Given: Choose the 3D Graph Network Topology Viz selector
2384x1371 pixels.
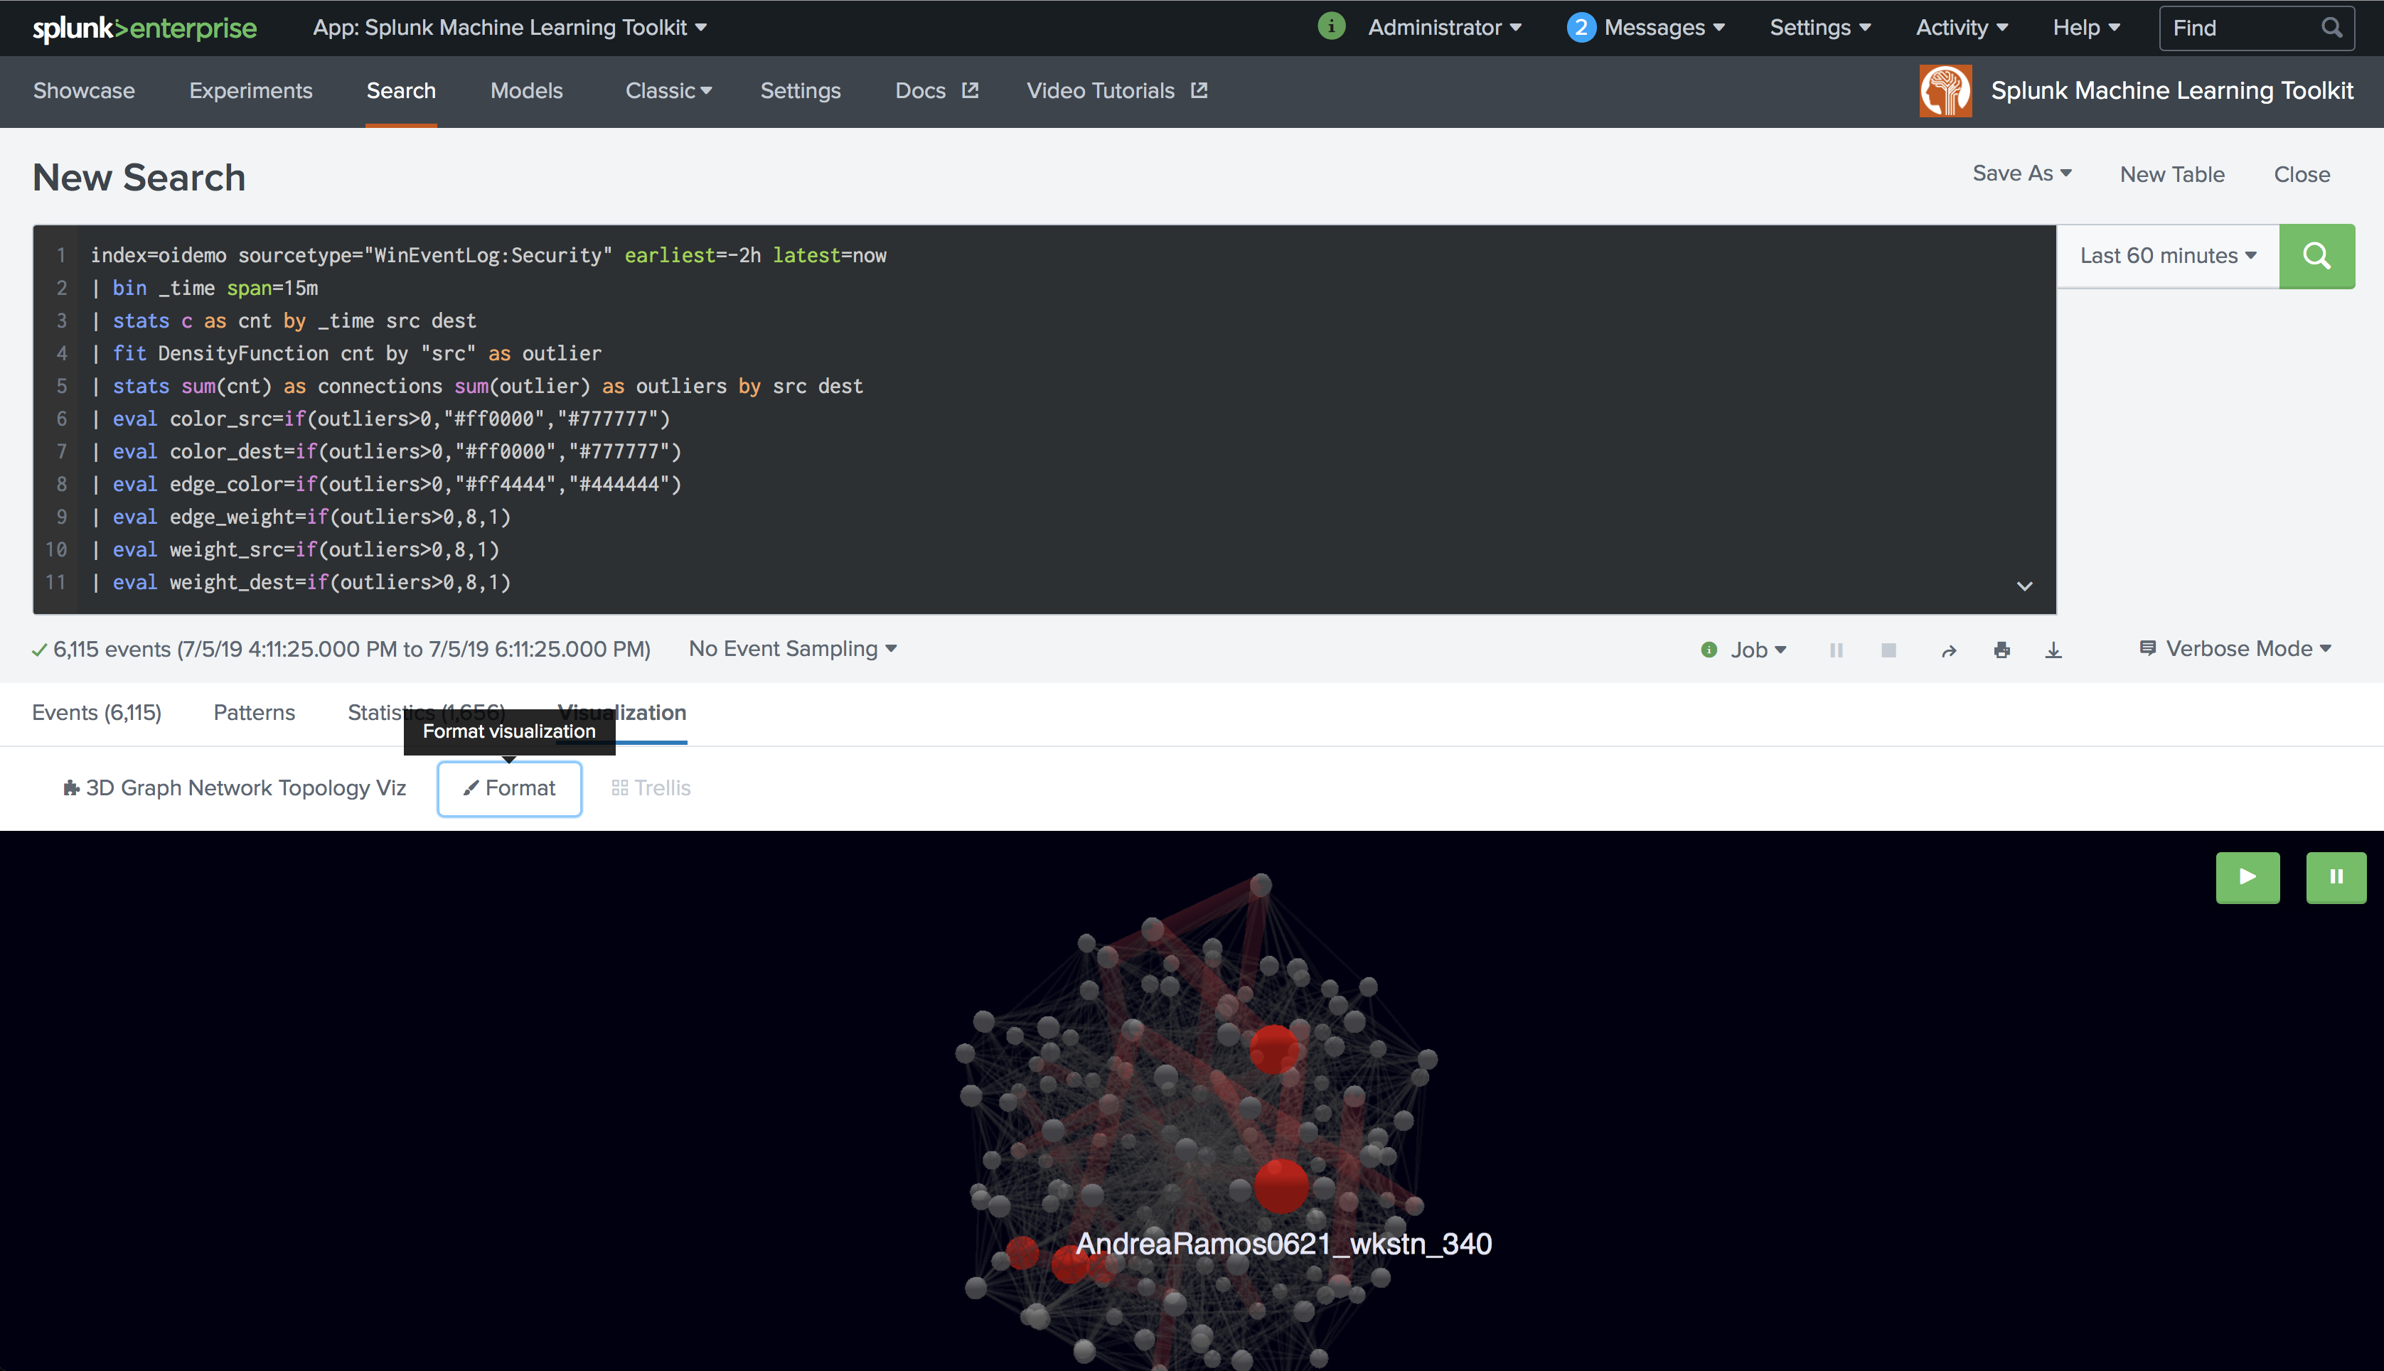Looking at the screenshot, I should pyautogui.click(x=235, y=788).
